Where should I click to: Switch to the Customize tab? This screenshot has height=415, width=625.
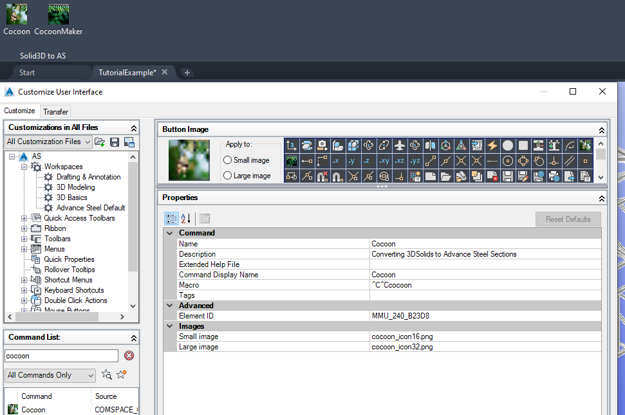(19, 111)
